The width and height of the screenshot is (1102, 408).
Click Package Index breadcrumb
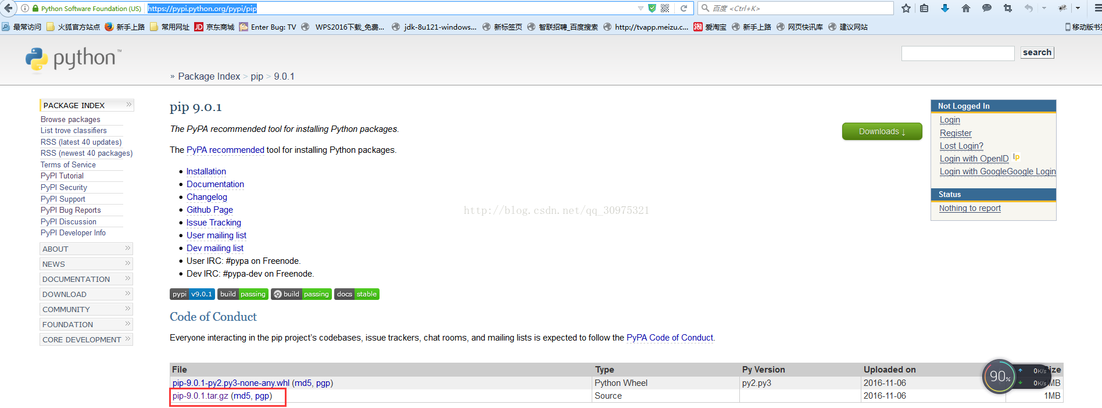point(209,77)
